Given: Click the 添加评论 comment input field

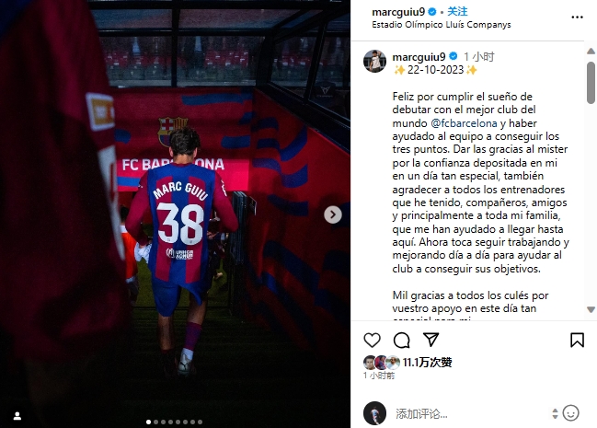Looking at the screenshot, I should click(470, 413).
